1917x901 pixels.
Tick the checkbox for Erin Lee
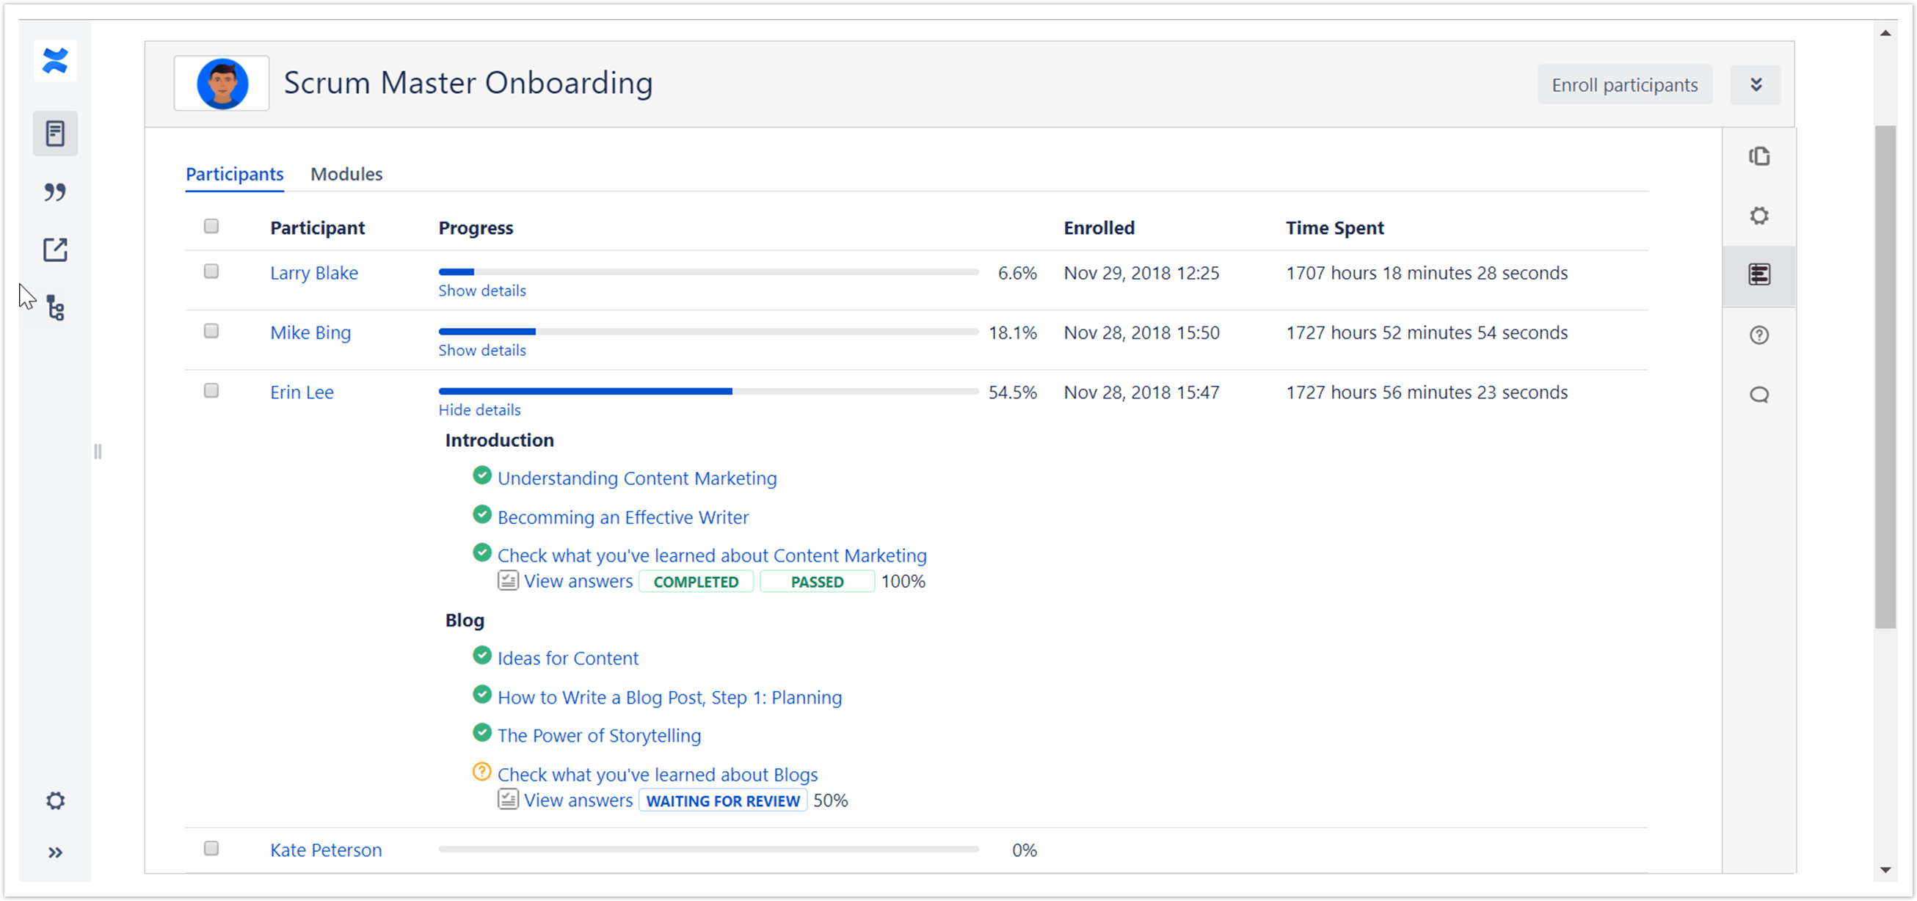(x=211, y=390)
